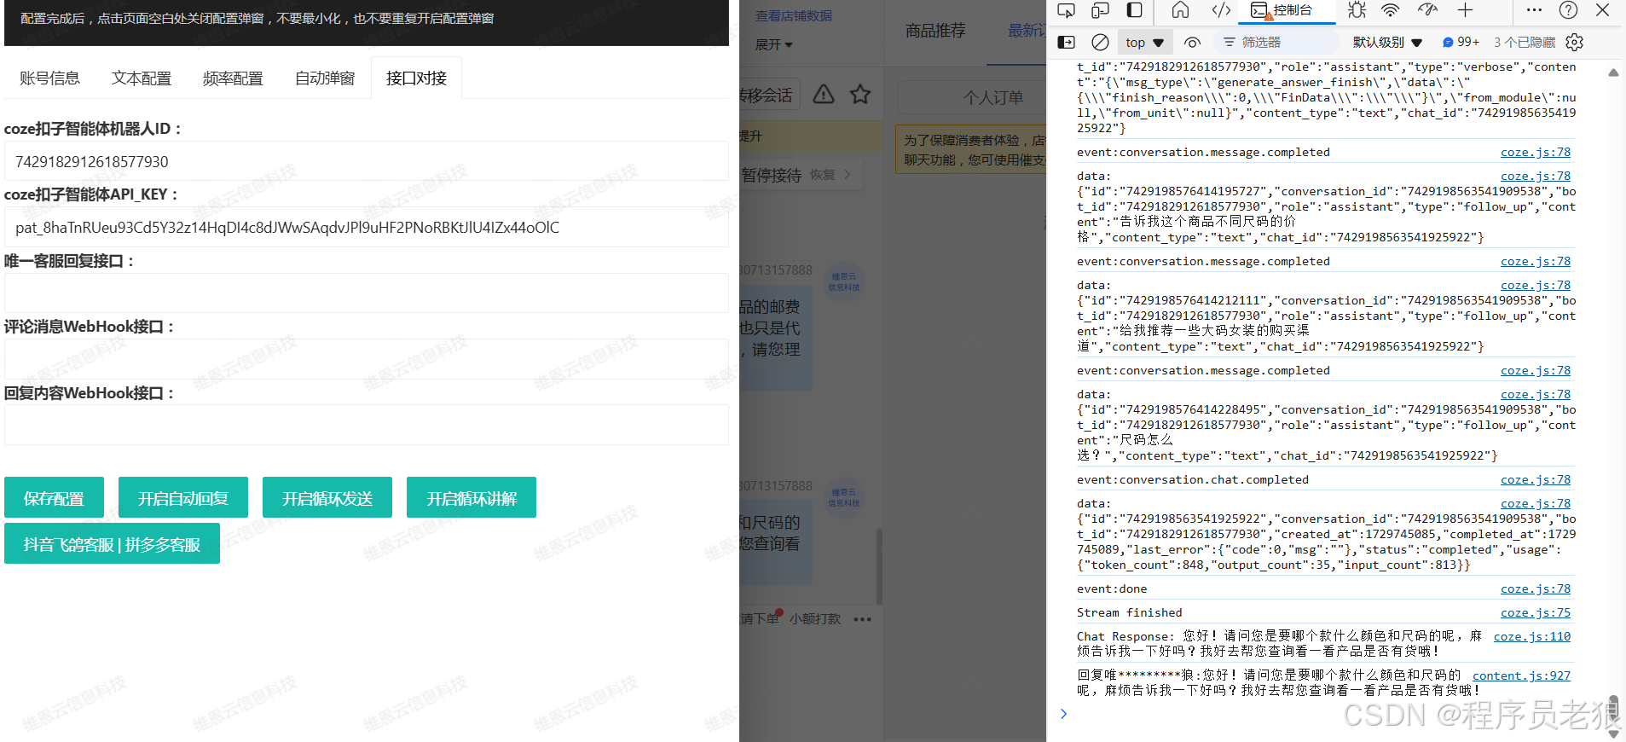Open the bug-shaped Sources debugger icon
The height and width of the screenshot is (742, 1626).
click(1357, 10)
